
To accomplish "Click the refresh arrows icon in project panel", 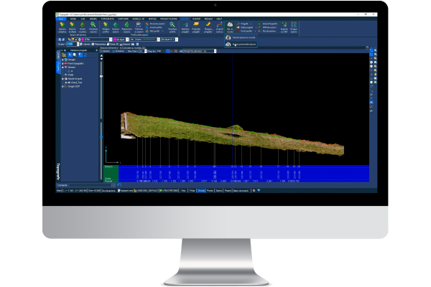I will coord(85,55).
